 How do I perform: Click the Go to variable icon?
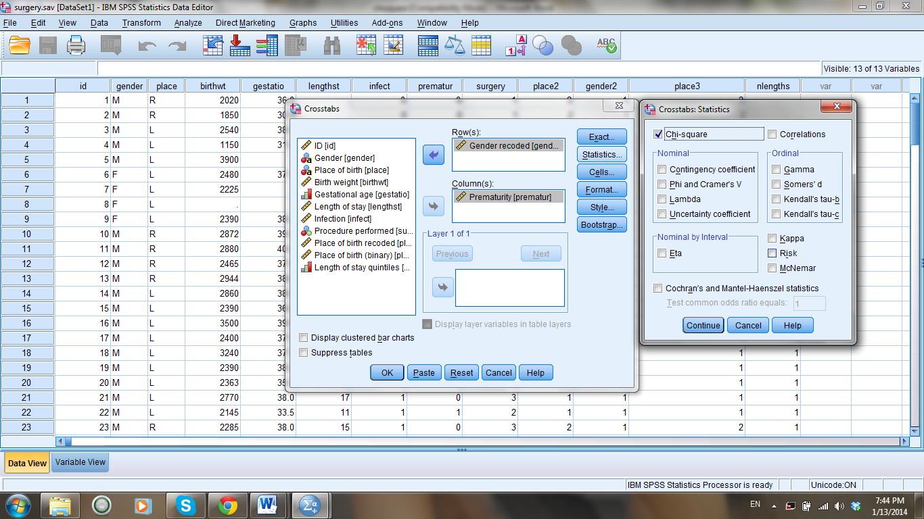240,45
